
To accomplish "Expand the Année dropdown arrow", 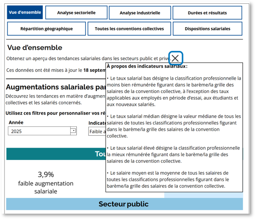I will pos(74,131).
